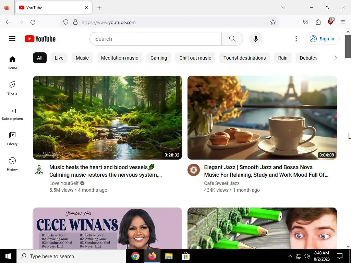Viewport: 351px width, 263px height.
Task: Go back with browser back arrow
Action: [x=8, y=22]
